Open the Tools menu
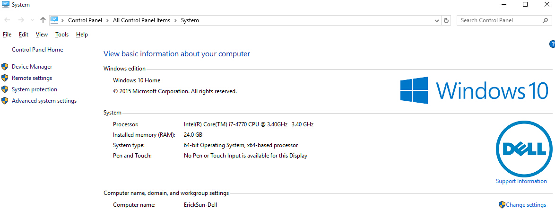The width and height of the screenshot is (555, 211). (62, 35)
